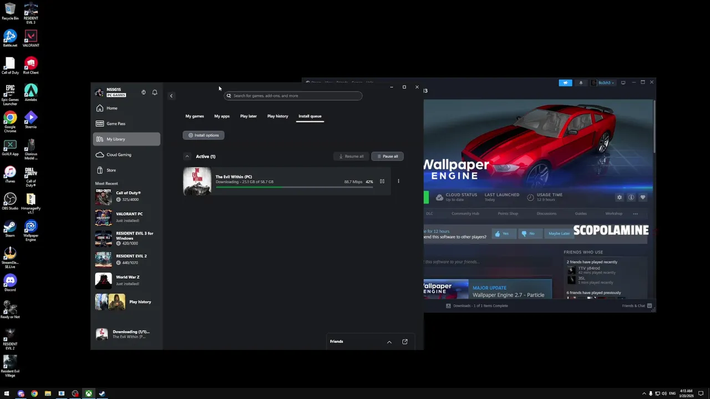Image resolution: width=710 pixels, height=399 pixels.
Task: Open the Store in Xbox sidebar
Action: click(x=126, y=170)
